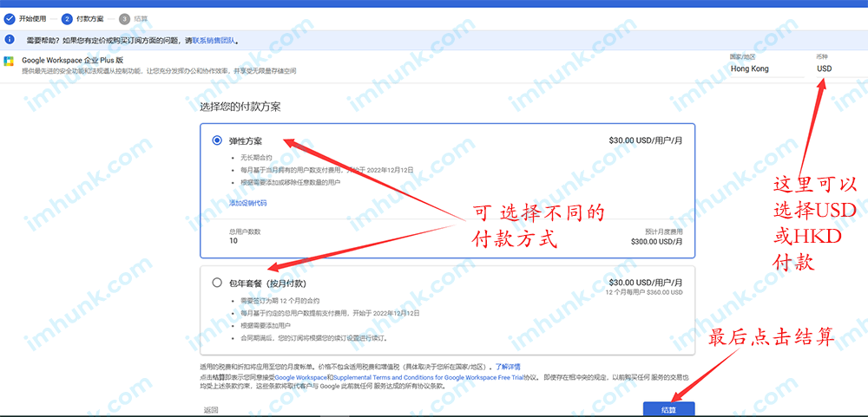Click the 弹性方案 $30.00 USD/用户/月 price

[646, 140]
